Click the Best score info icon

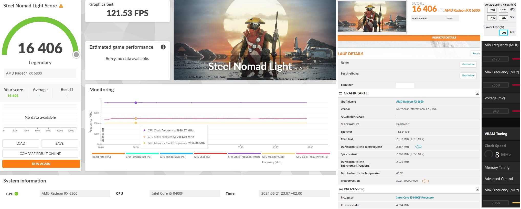point(72,90)
